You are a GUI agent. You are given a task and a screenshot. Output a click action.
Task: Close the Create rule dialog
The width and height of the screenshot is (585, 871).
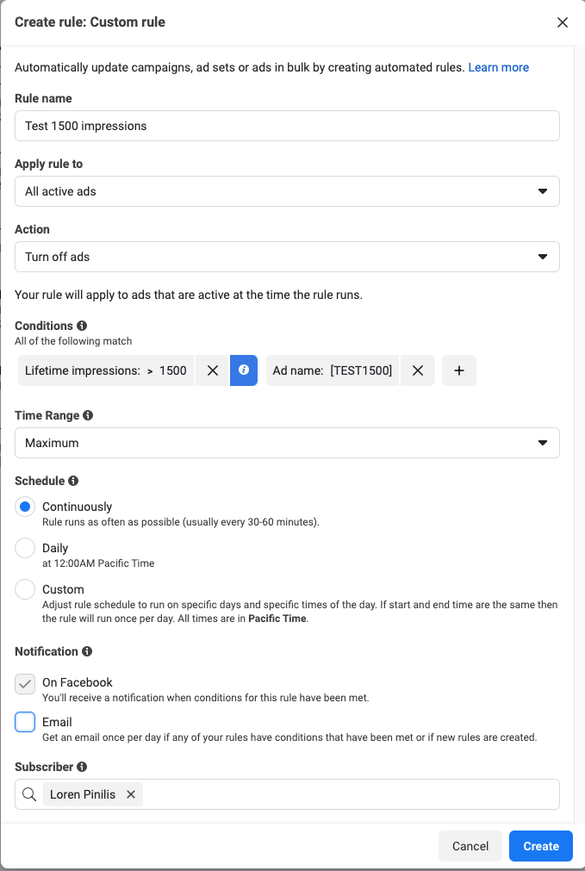click(563, 22)
